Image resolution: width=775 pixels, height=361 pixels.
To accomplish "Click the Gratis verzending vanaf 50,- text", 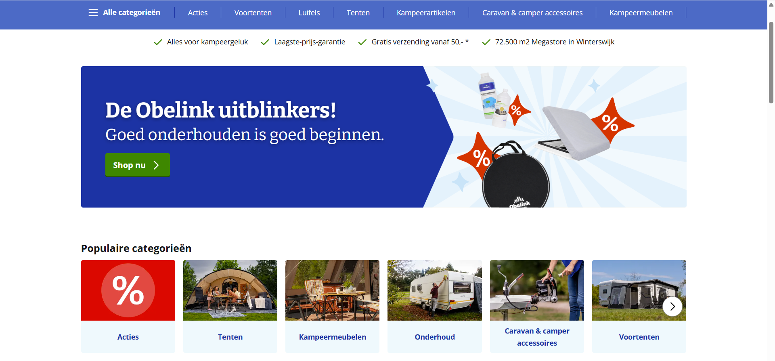I will click(420, 42).
